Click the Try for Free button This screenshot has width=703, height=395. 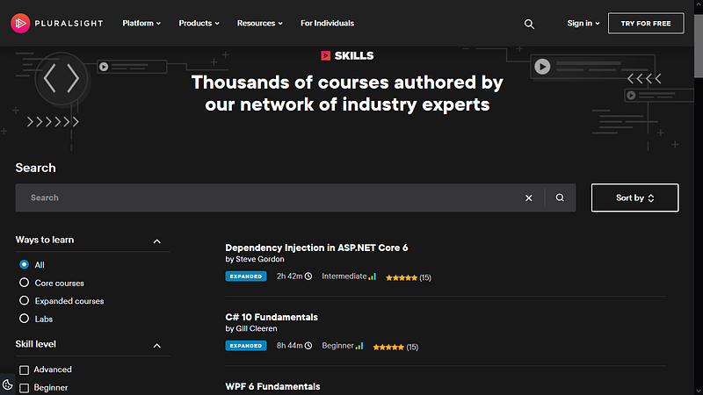(x=646, y=24)
